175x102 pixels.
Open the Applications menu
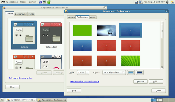tap(12, 2)
